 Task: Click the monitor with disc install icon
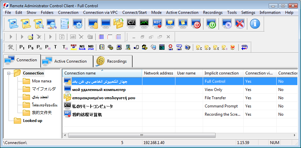226,24
